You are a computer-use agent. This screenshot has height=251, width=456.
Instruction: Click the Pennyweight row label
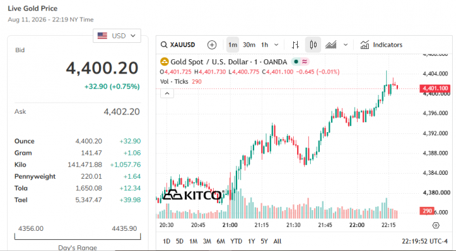(35, 176)
